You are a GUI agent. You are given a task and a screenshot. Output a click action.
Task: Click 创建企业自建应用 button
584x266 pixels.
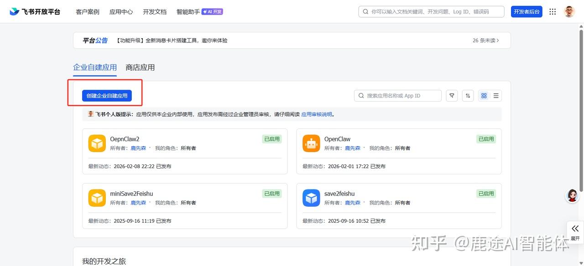tap(107, 96)
